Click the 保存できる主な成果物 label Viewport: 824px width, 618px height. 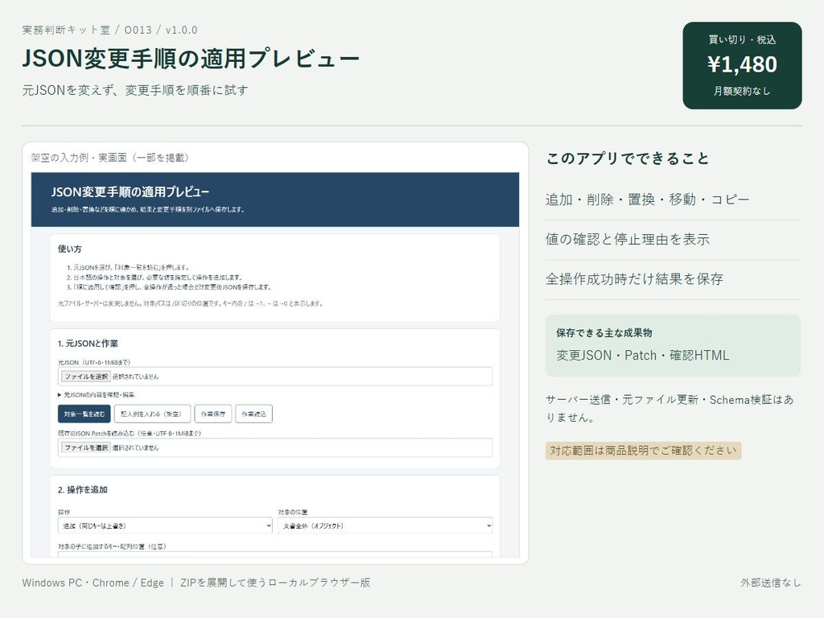[x=604, y=332]
